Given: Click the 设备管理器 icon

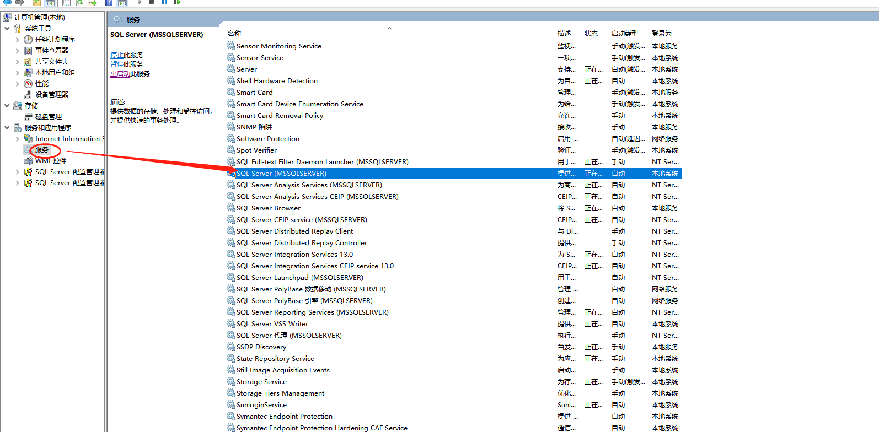Looking at the screenshot, I should pyautogui.click(x=28, y=95).
